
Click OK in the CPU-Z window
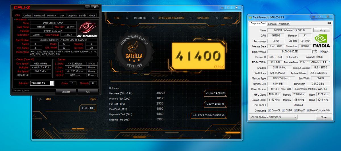tap(88, 92)
